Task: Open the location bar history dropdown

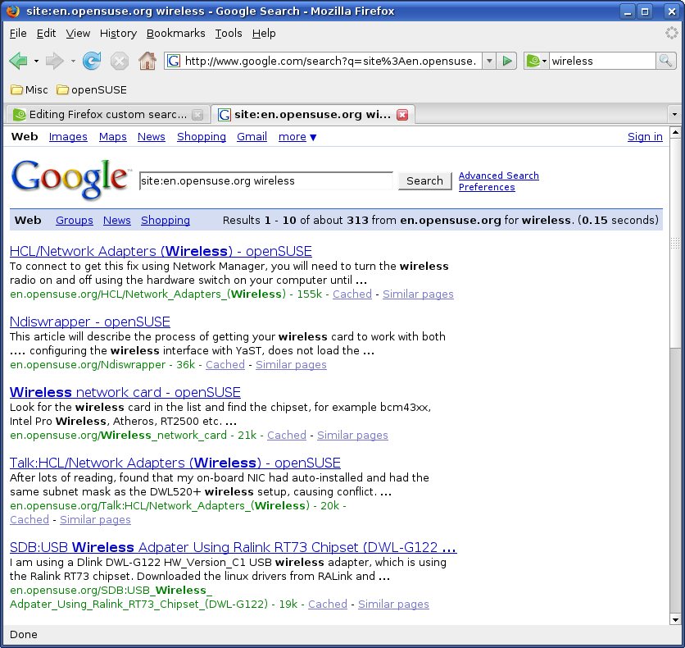Action: (490, 61)
